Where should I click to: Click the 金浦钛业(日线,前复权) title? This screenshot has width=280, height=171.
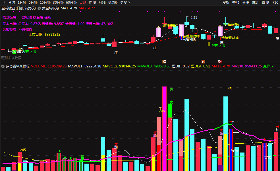point(18,8)
